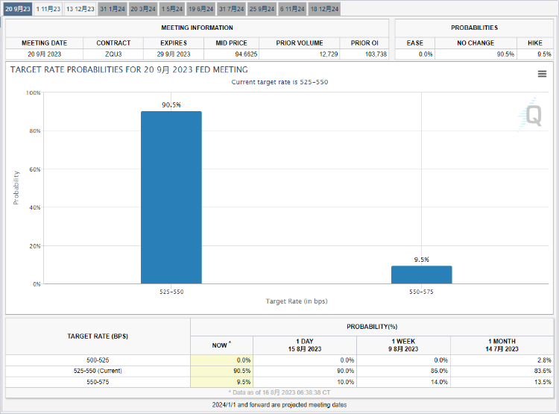Screen dimensions: 559x414
Task: Click the EASE probability header
Action: click(415, 43)
